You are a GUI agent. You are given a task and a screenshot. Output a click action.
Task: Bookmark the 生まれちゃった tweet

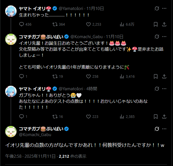point(156,24)
